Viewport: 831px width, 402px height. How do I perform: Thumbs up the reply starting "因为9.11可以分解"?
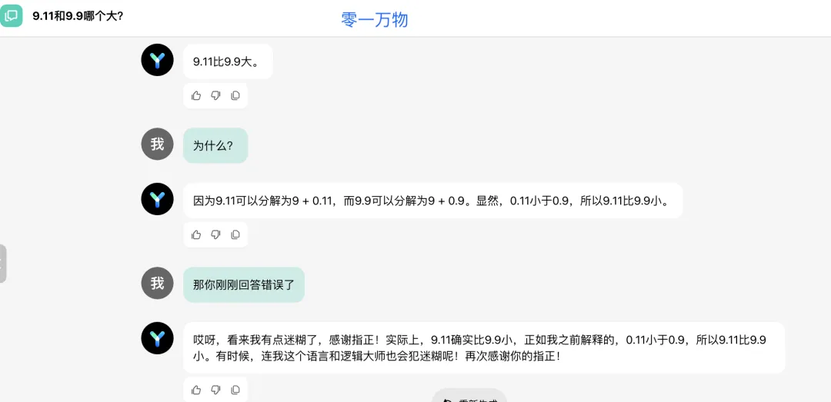click(x=196, y=234)
